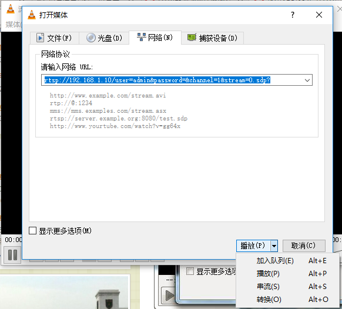Screen dimensions: 342x309
Task: Click the play triangle in background window
Action: pos(169,295)
